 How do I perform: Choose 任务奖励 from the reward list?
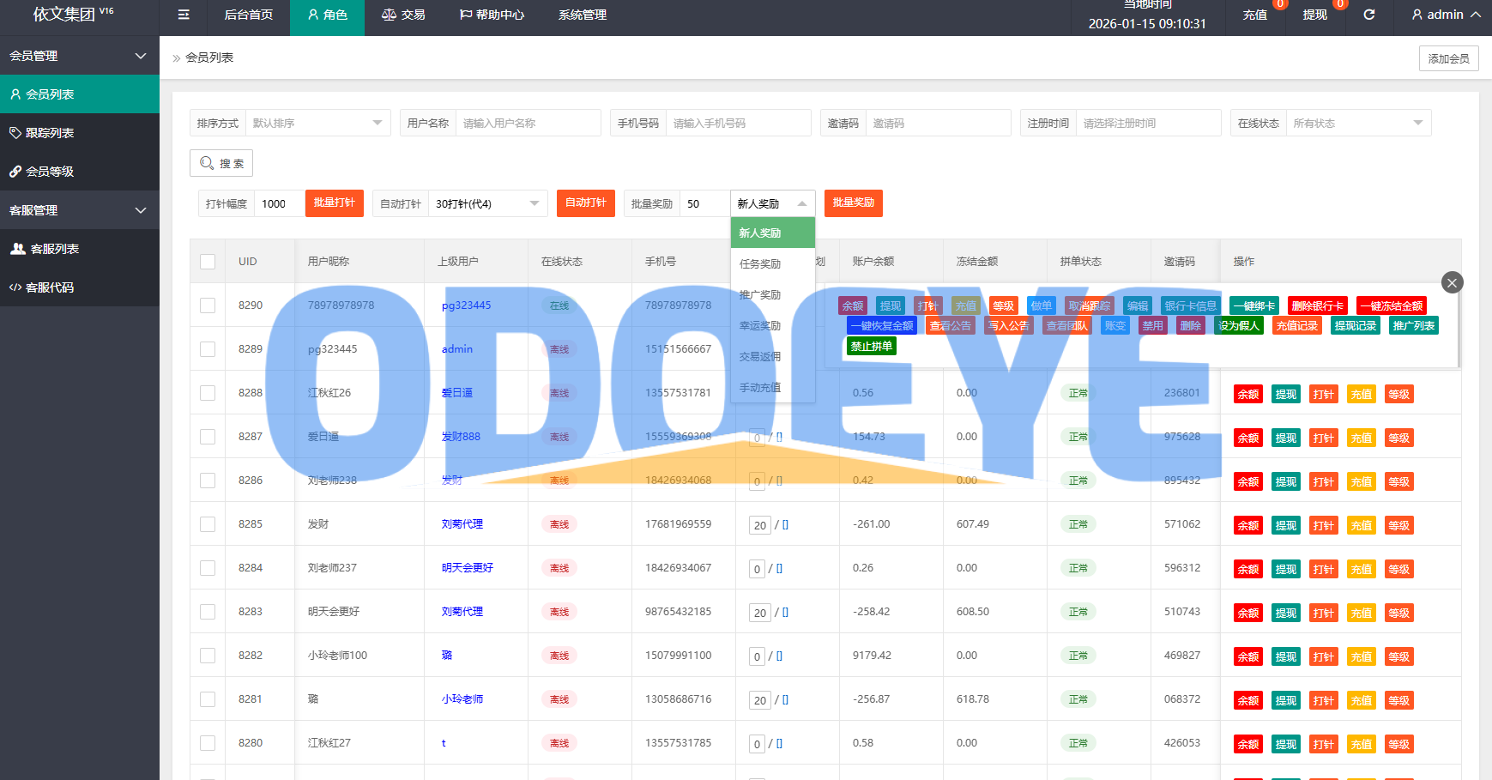point(760,264)
